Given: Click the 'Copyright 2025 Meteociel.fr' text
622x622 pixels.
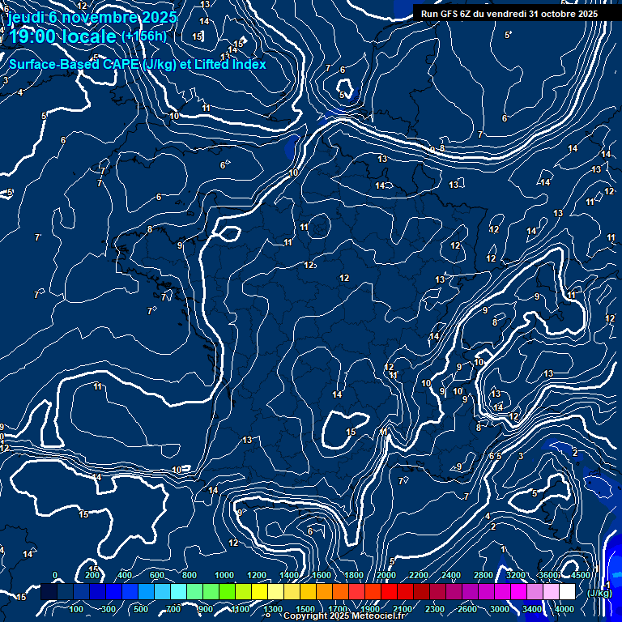Looking at the screenshot, I should pos(344,616).
